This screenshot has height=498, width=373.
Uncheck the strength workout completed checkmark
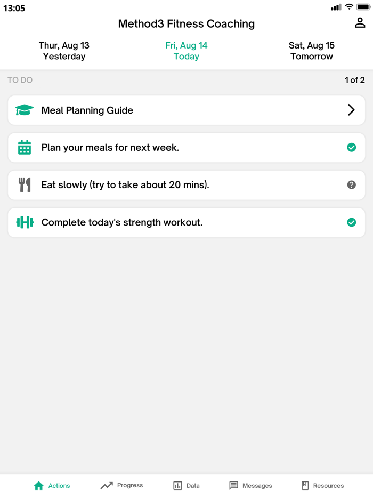[x=351, y=222]
